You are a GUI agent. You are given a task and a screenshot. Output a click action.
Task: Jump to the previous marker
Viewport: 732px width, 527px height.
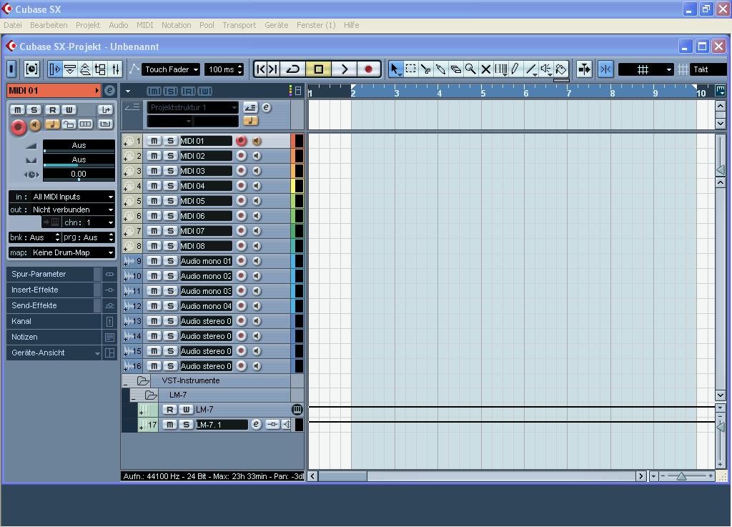tap(260, 69)
